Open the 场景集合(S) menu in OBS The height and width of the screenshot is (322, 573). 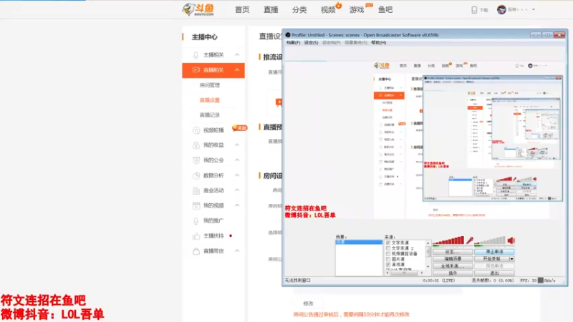pyautogui.click(x=356, y=43)
